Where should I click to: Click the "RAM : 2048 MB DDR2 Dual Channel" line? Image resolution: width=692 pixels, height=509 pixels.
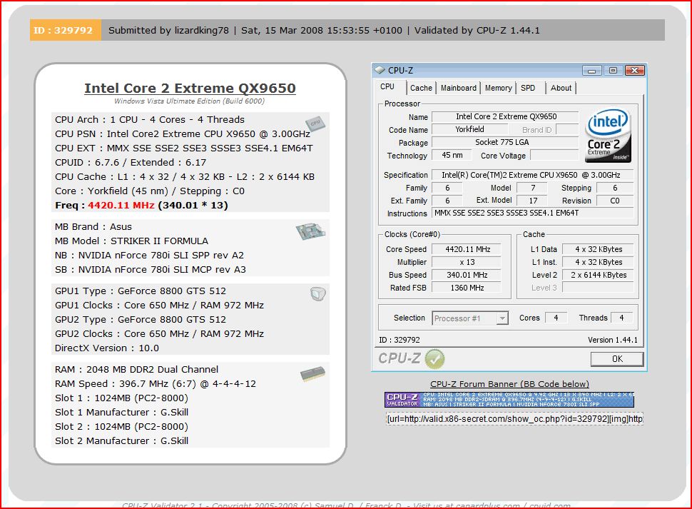[x=136, y=370]
